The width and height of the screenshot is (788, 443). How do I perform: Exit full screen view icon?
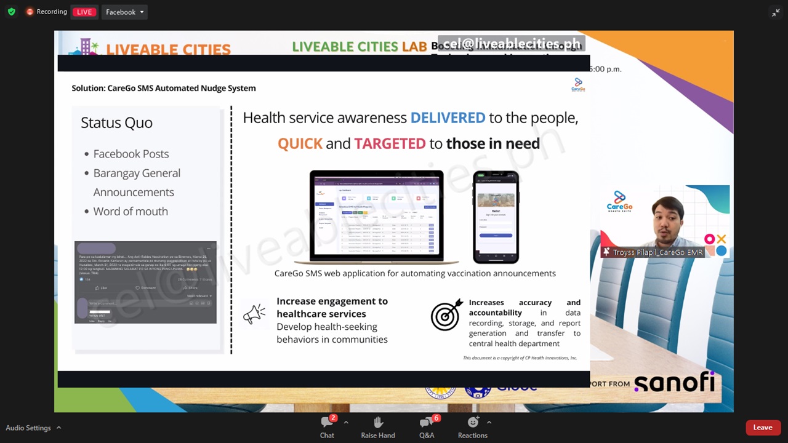click(x=776, y=12)
